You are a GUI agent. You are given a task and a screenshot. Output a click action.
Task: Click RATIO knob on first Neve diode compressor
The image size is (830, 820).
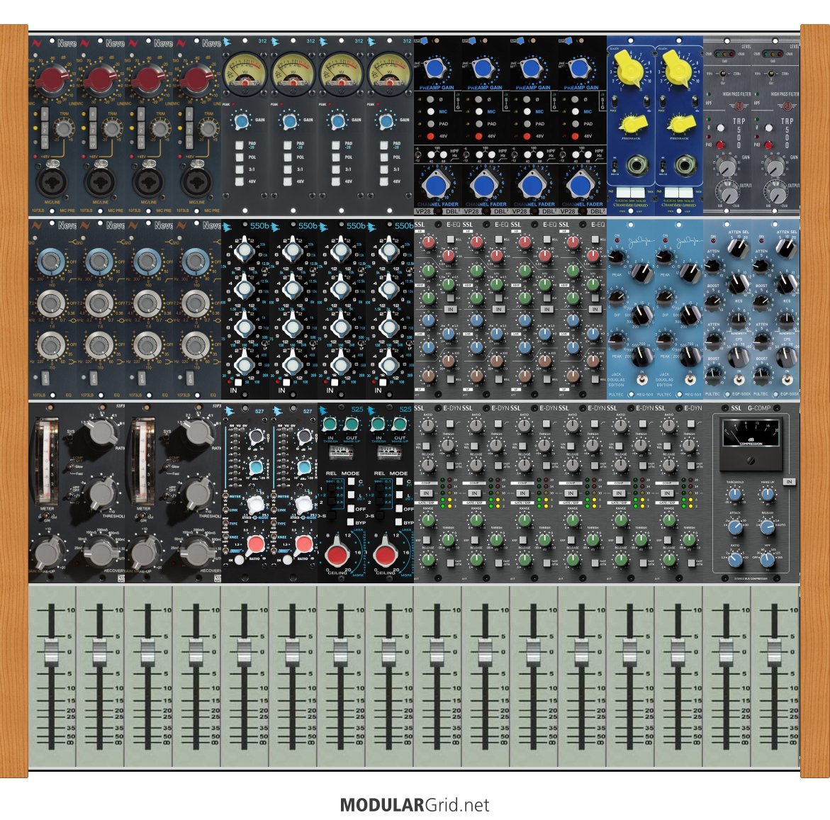pos(101,432)
